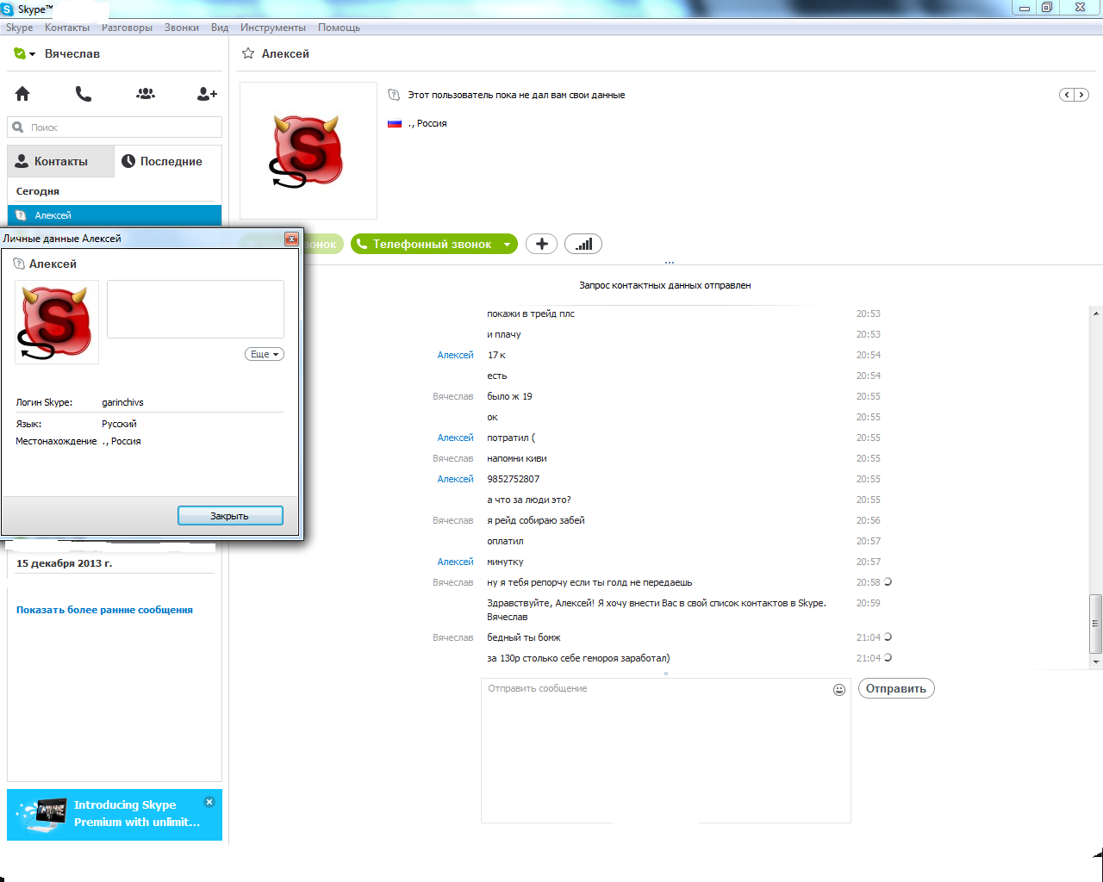Click the pending icon next to Алексей in dialog
Viewport: 1103px width, 882px height.
19,264
